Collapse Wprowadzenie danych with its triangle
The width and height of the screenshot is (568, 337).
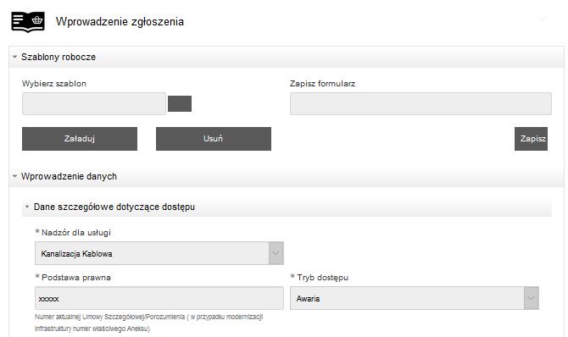[x=15, y=176]
